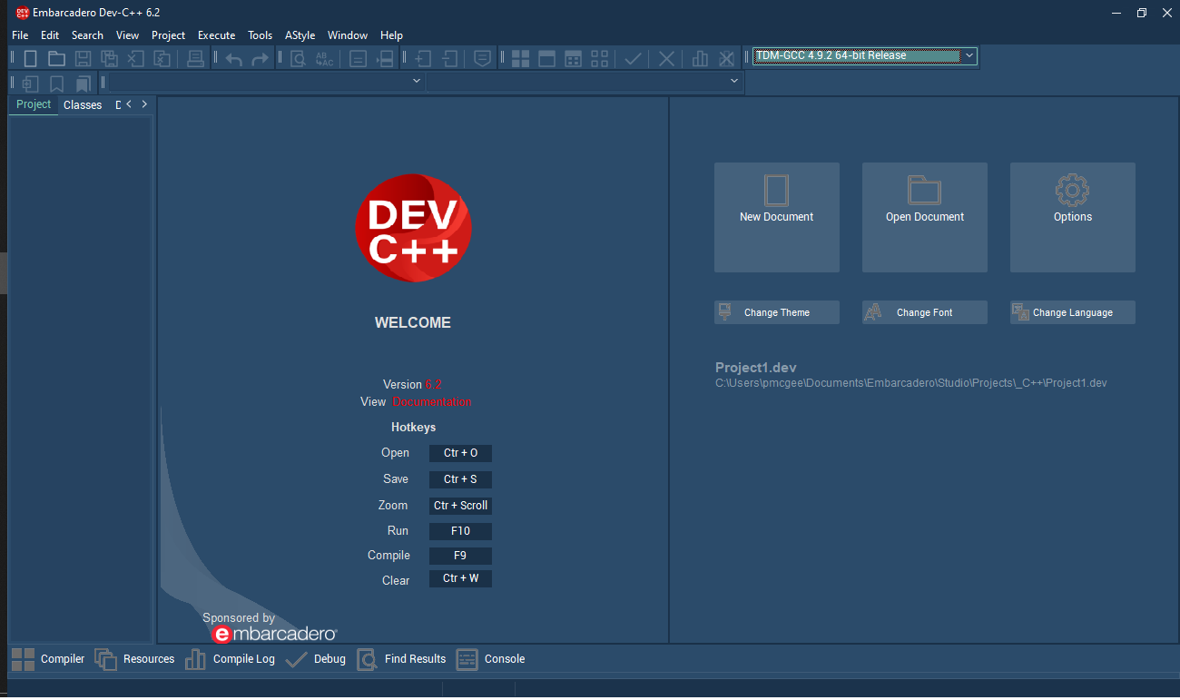Image resolution: width=1180 pixels, height=700 pixels.
Task: Open the Tools menu
Action: click(261, 35)
